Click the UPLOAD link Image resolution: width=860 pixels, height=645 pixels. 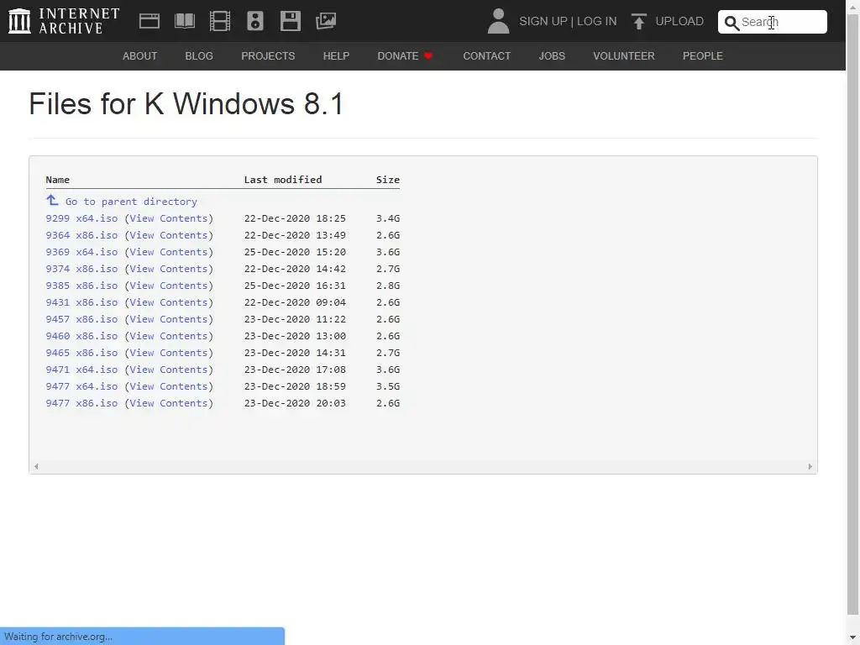[679, 21]
